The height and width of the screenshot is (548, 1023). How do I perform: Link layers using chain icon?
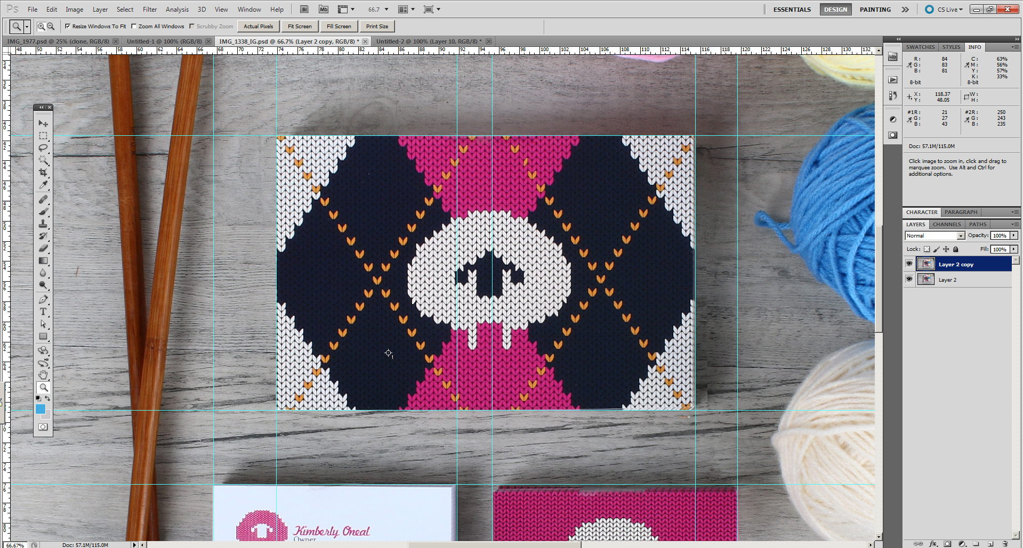click(919, 544)
